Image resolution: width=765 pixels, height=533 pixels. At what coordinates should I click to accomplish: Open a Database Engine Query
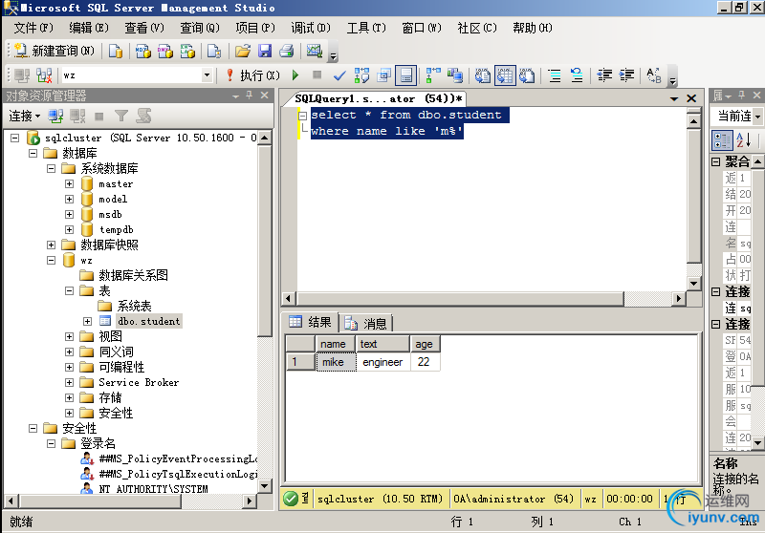click(116, 51)
